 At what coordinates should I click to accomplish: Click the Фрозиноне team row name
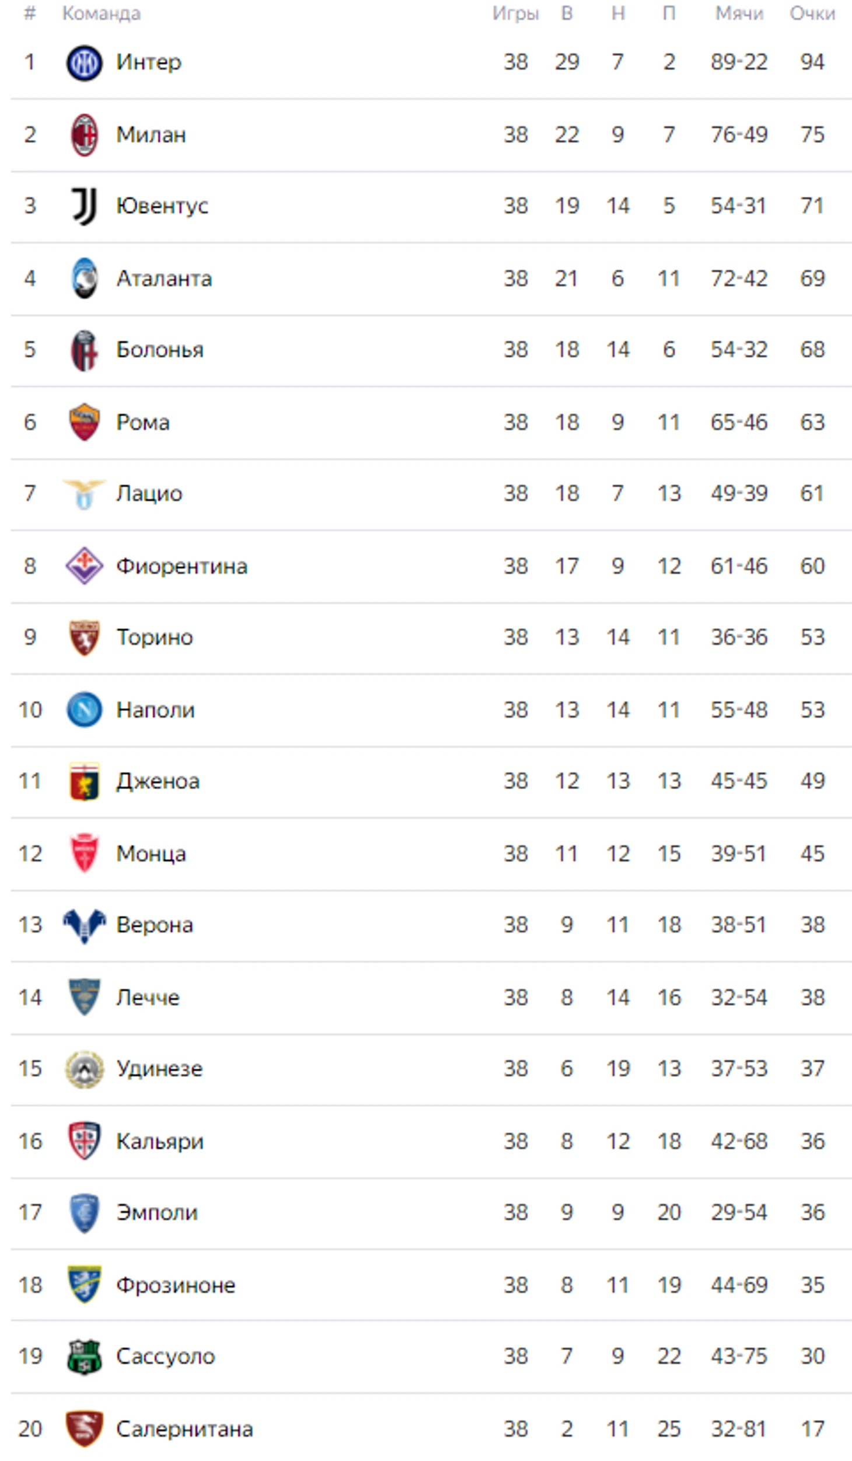176,1285
